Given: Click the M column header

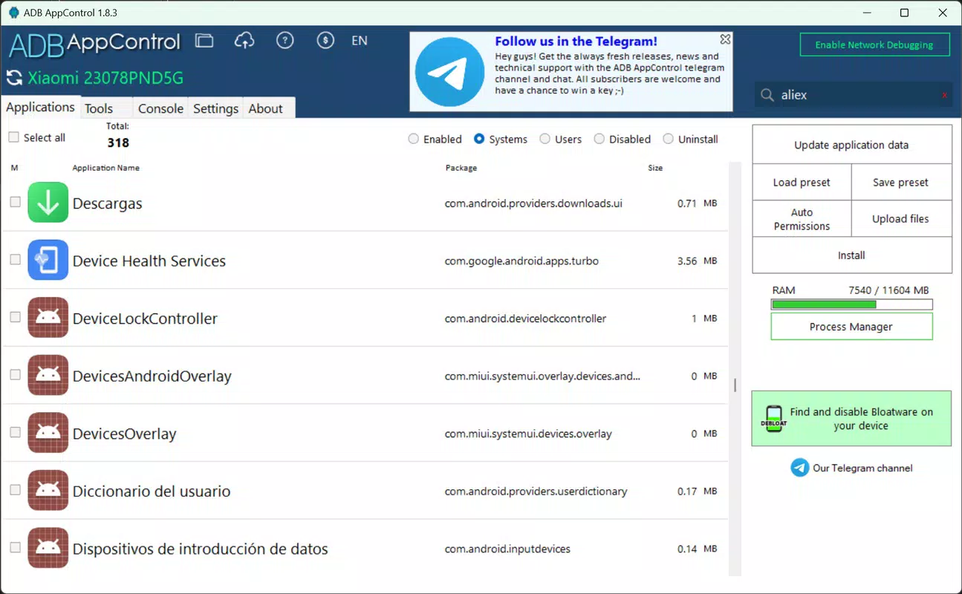Looking at the screenshot, I should (x=14, y=168).
